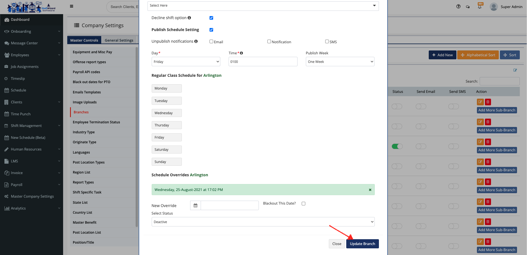Open the chat messages icon in header
This screenshot has height=255, width=527.
pos(468,7)
